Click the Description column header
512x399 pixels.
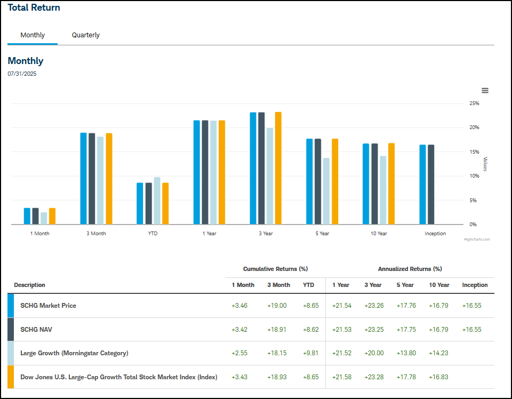(29, 285)
